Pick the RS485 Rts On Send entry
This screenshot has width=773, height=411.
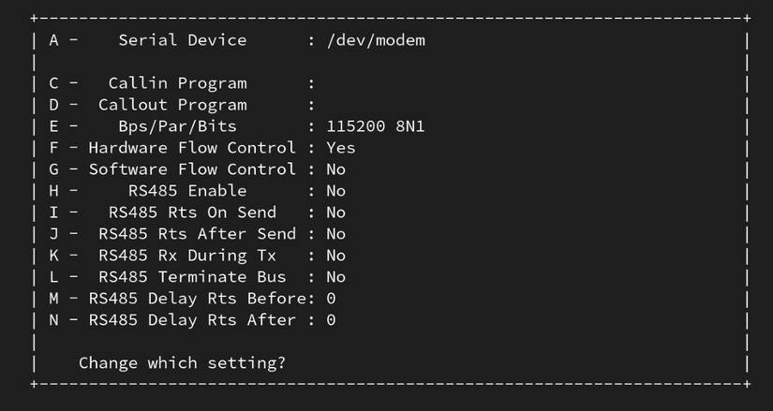pyautogui.click(x=192, y=213)
